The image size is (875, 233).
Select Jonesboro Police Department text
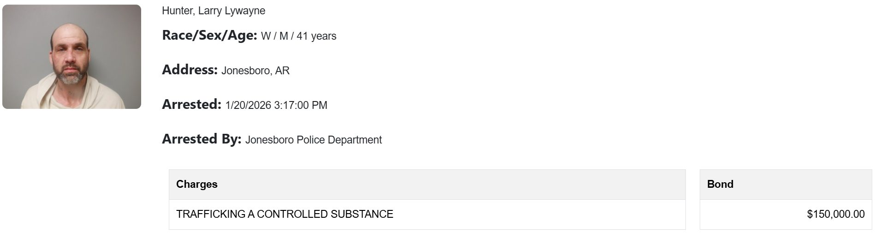pos(314,140)
